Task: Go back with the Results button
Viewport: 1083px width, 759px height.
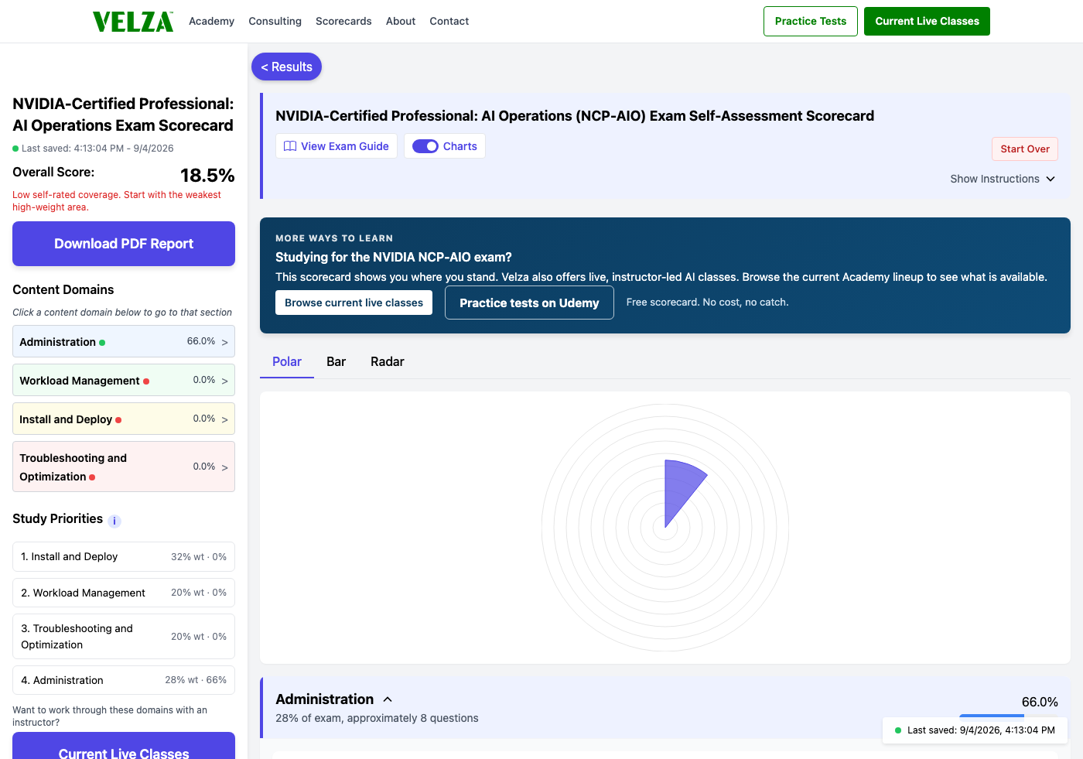Action: tap(286, 67)
